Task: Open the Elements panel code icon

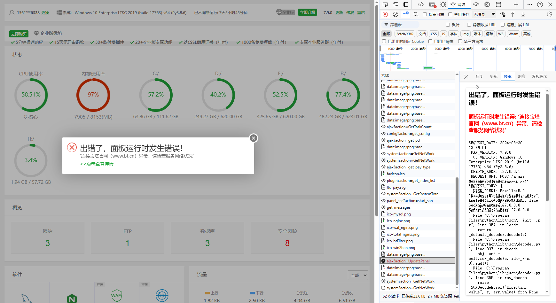Action: pos(421,4)
